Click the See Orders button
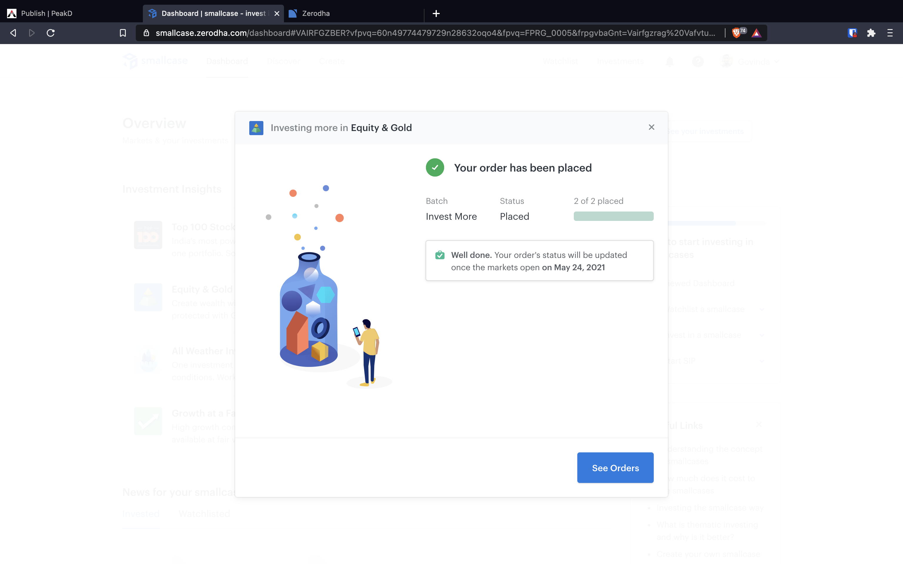The height and width of the screenshot is (564, 903). tap(615, 468)
